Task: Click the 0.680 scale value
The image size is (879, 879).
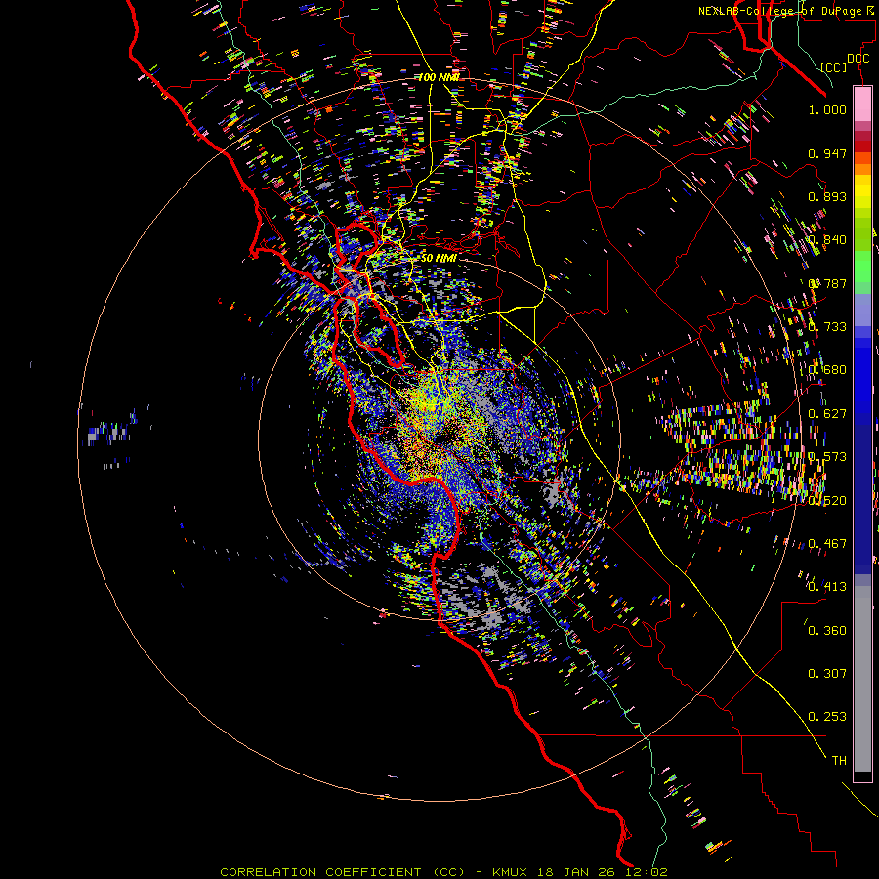Action: [827, 370]
